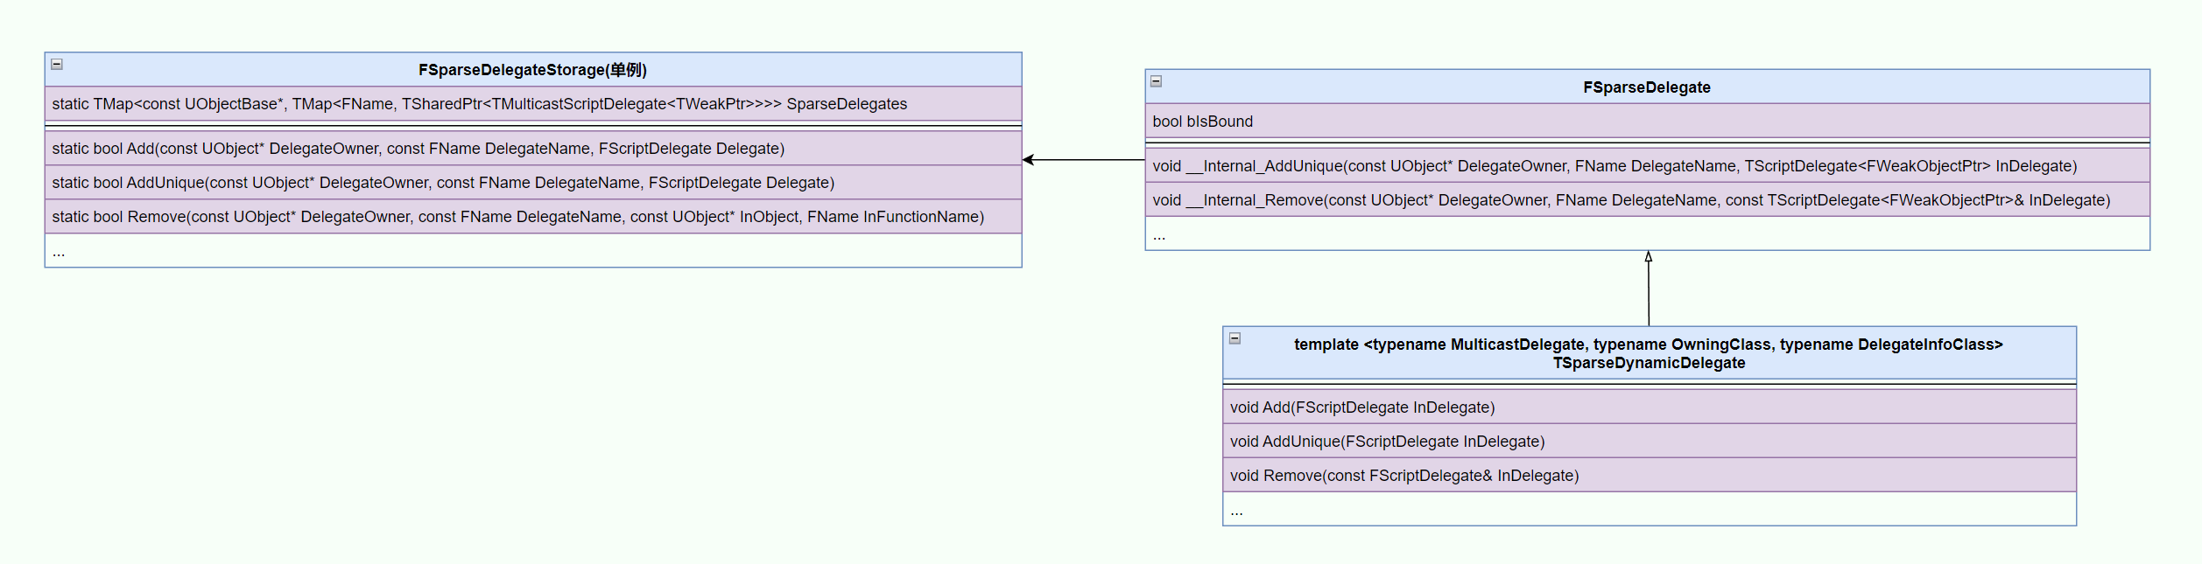Select the inheritance arrow above TSparseDynamicDelegate

1649,289
